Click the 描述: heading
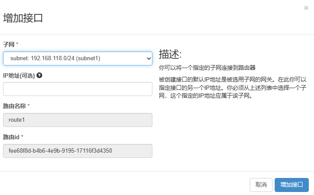 (170, 54)
